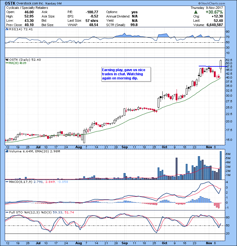The width and height of the screenshot is (237, 246).
Task: Click the Volume bar chart legend icon
Action: click(x=7, y=151)
